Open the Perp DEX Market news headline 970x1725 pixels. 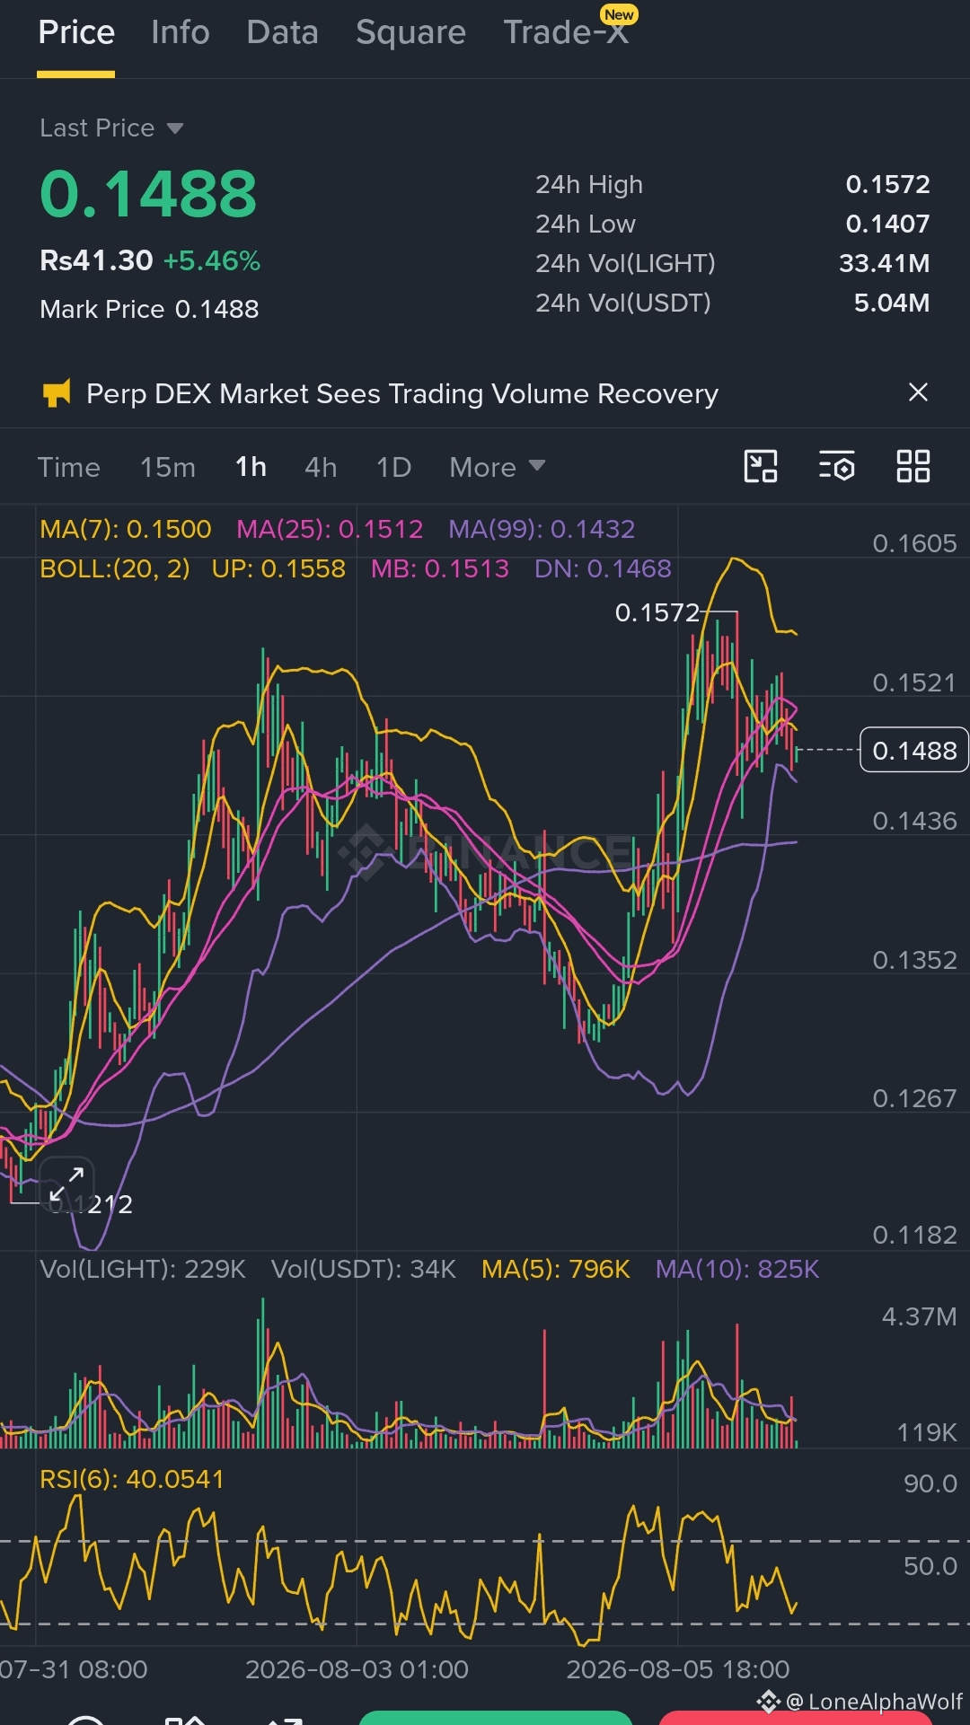pyautogui.click(x=402, y=394)
